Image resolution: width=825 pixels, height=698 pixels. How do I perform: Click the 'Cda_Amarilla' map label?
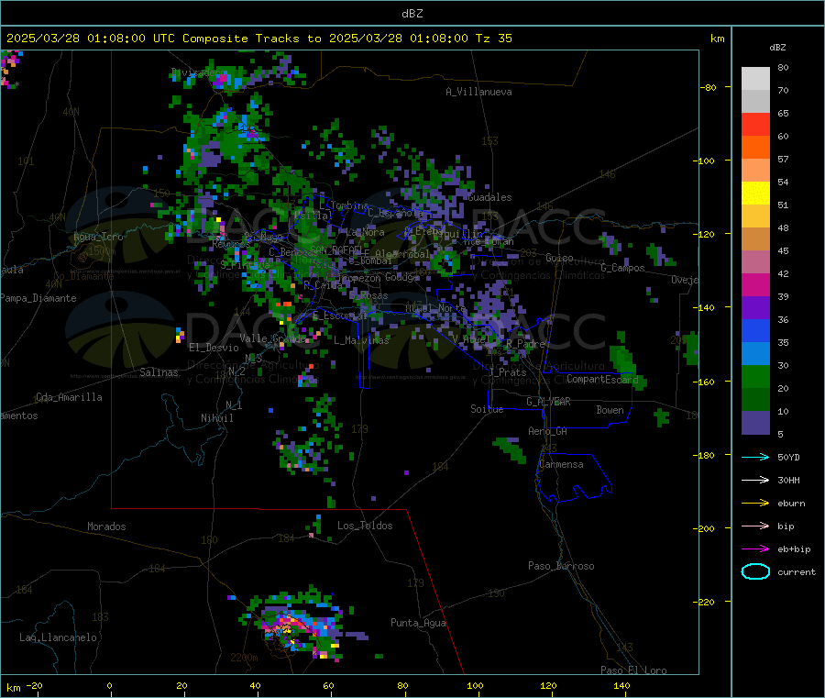coord(69,397)
